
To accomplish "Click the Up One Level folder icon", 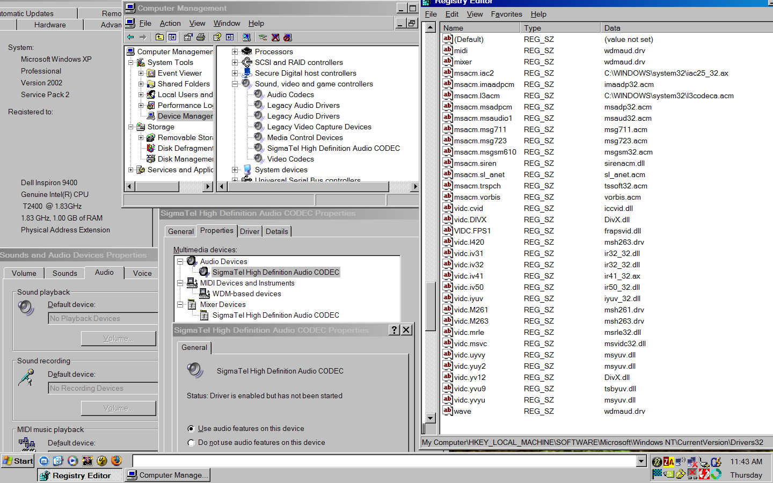I will click(160, 37).
